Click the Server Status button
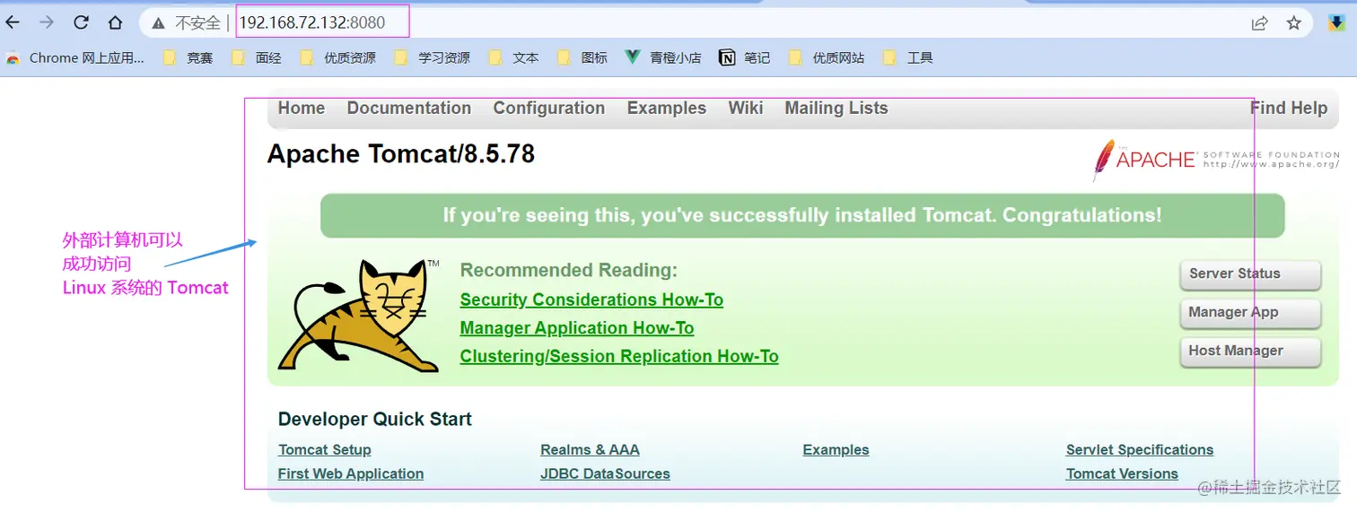 [1250, 274]
